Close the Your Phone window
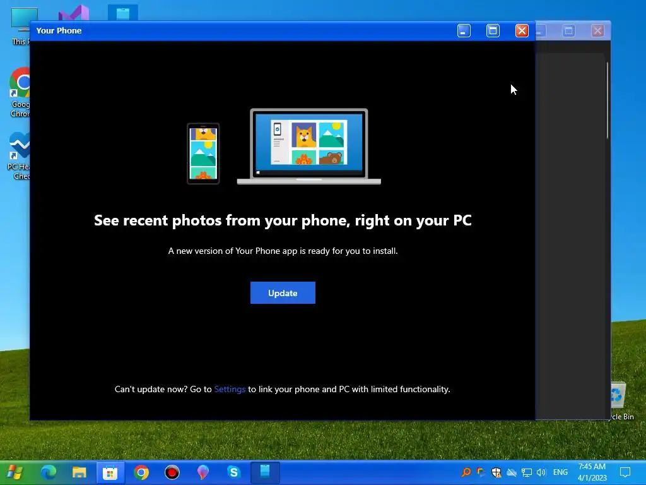This screenshot has width=646, height=485. (522, 30)
